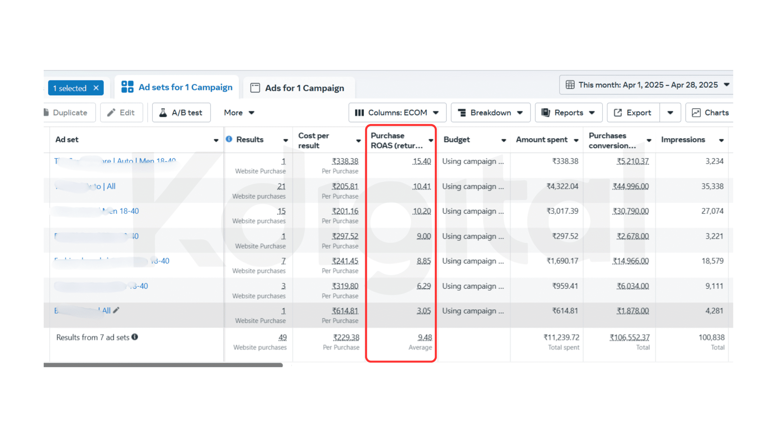Open the Reports dropdown
777x437 pixels.
(x=568, y=113)
